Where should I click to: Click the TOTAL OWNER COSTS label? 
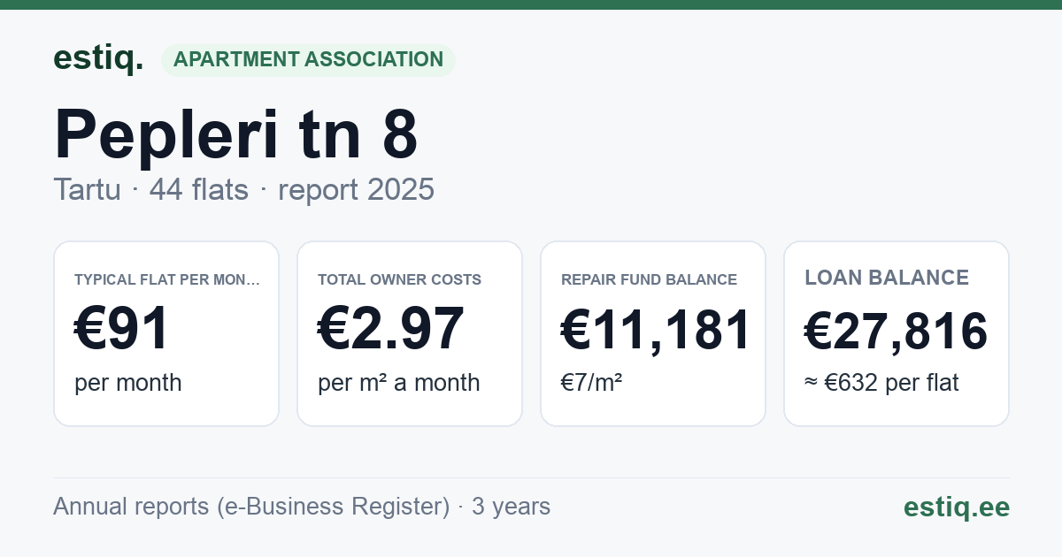[399, 279]
